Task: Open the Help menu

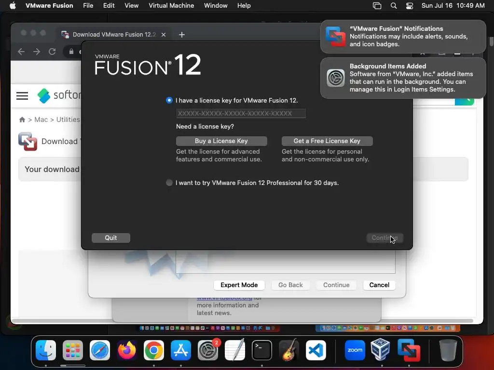Action: click(x=244, y=6)
